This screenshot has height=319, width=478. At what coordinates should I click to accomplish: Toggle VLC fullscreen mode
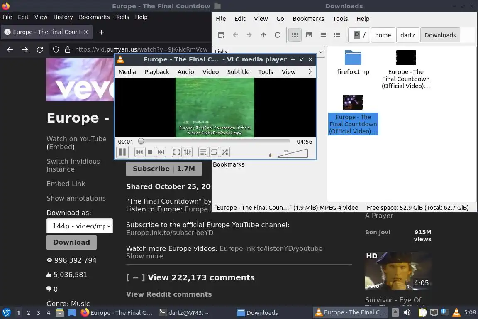(x=177, y=152)
